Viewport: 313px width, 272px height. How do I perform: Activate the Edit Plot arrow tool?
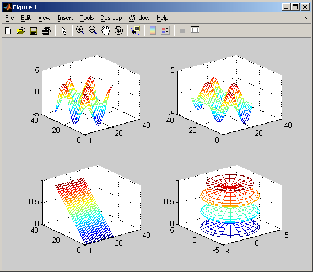[x=64, y=30]
